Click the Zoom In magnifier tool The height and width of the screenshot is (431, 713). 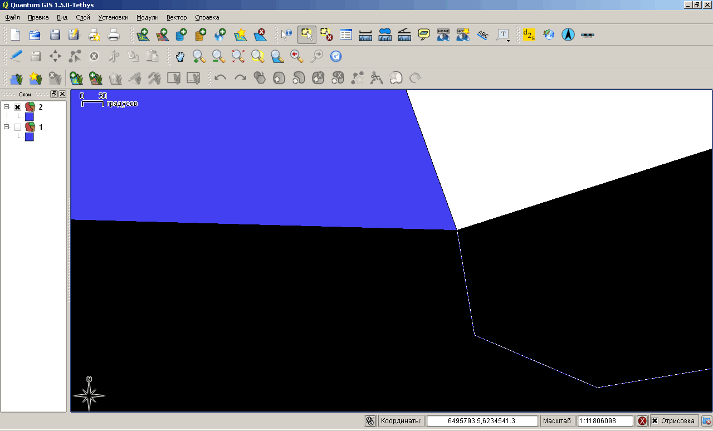pyautogui.click(x=199, y=56)
